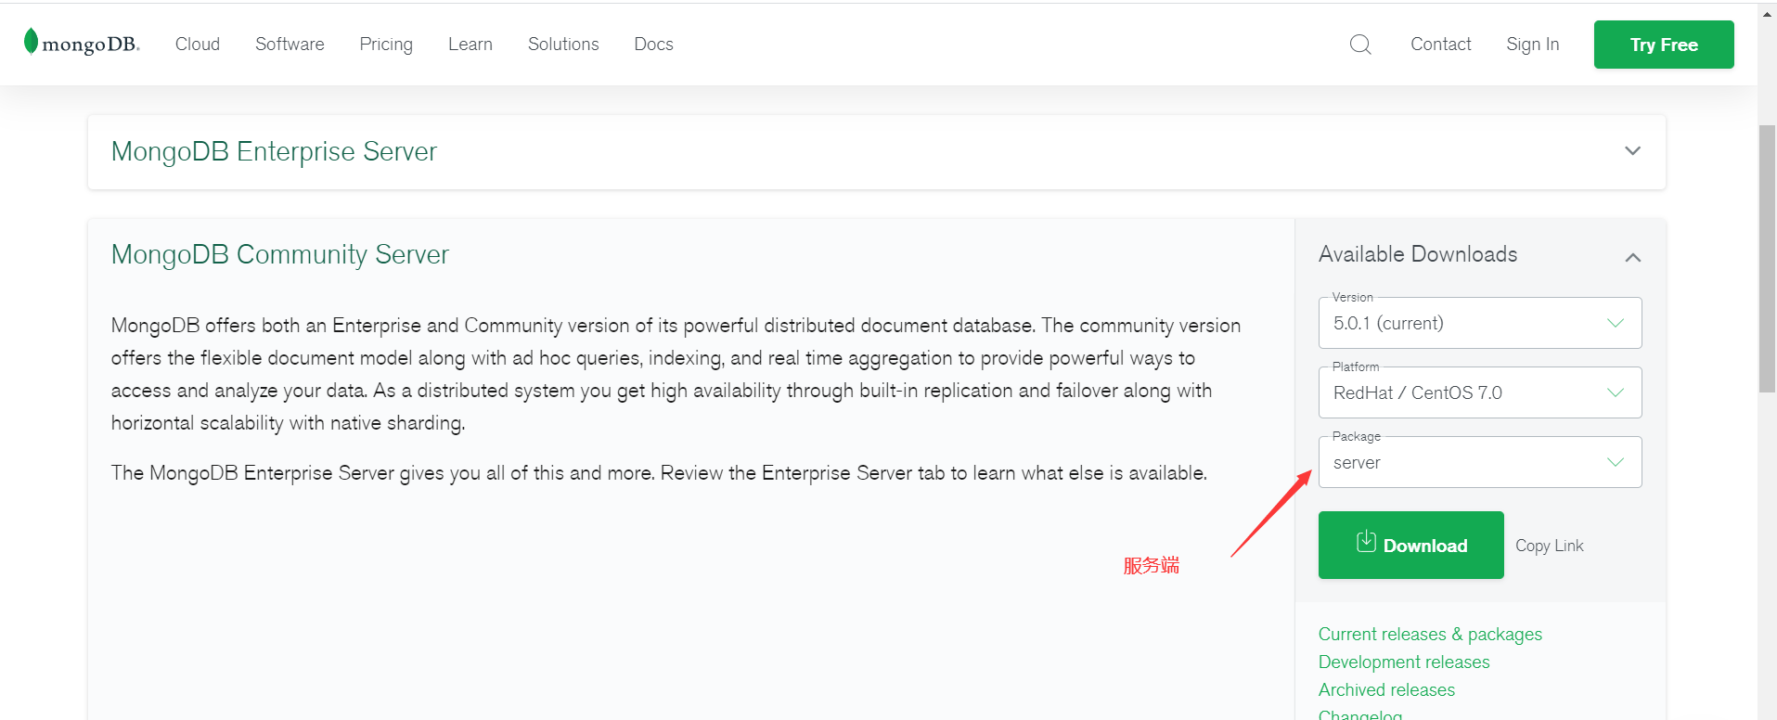Open the Docs link in navigation
The width and height of the screenshot is (1777, 720).
pos(653,45)
